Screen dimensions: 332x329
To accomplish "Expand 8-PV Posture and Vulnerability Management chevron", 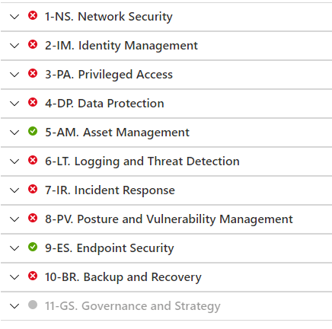I will click(14, 219).
